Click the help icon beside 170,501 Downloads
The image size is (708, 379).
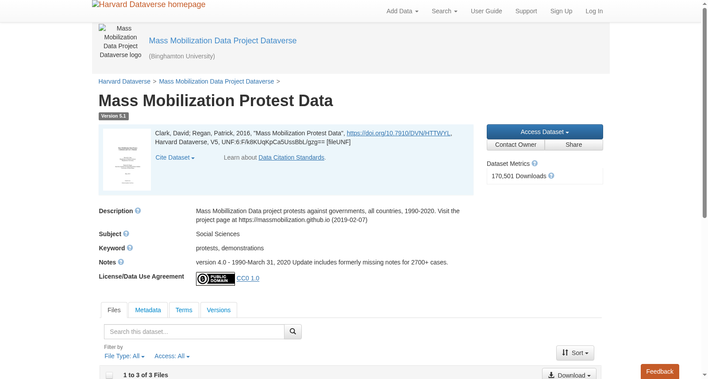pyautogui.click(x=551, y=176)
